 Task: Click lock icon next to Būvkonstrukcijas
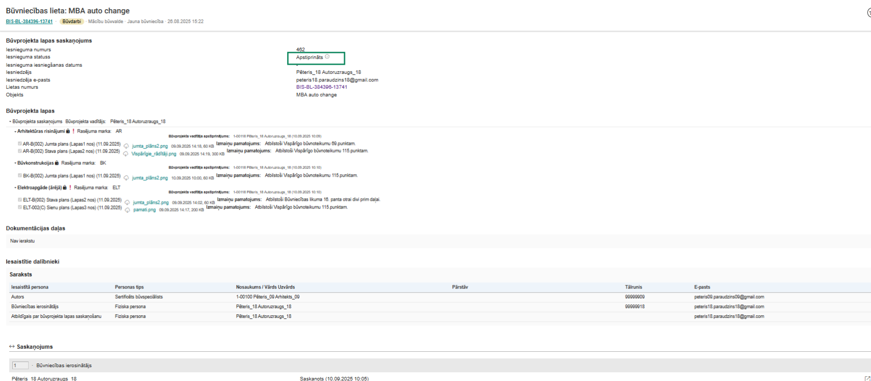57,163
